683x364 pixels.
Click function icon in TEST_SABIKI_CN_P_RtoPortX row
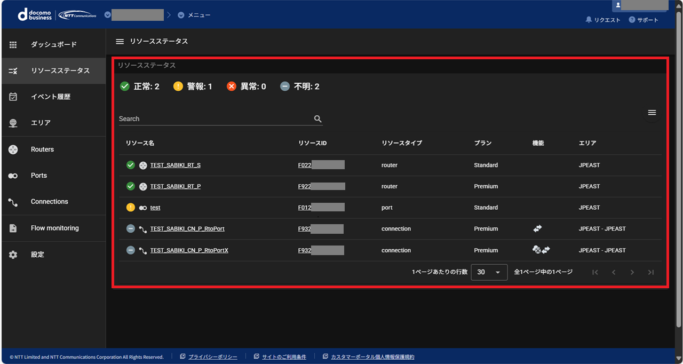click(x=541, y=250)
